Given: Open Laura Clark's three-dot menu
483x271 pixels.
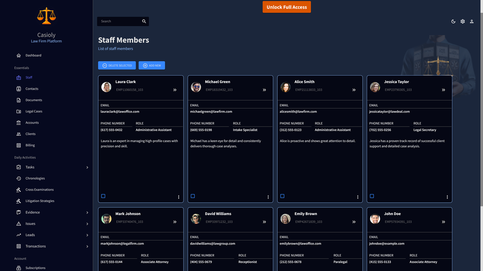Looking at the screenshot, I should (x=179, y=197).
